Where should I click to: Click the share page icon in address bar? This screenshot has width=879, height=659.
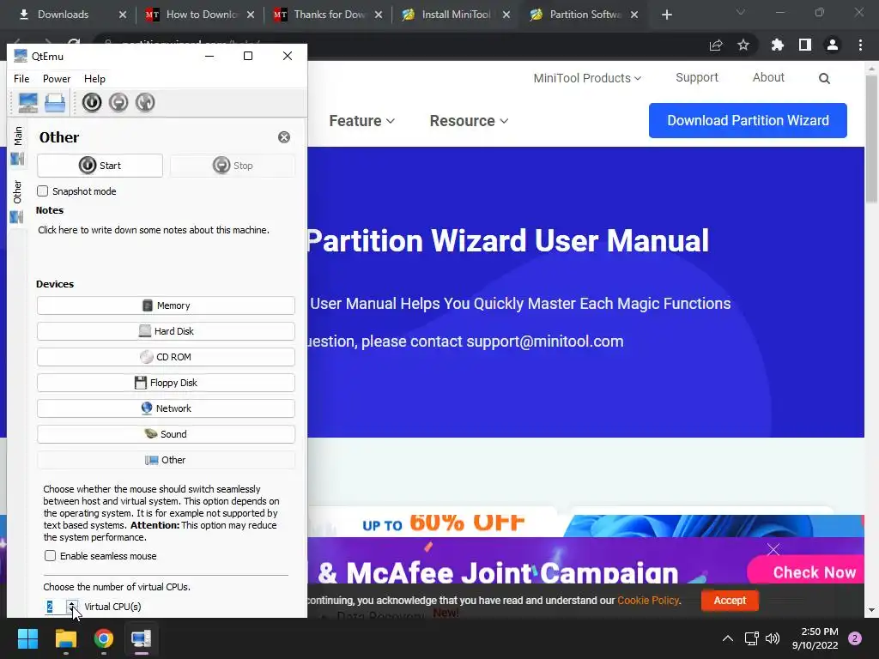click(716, 45)
